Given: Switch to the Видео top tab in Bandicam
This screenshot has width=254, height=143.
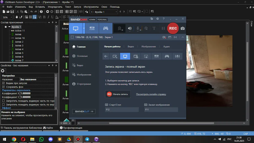Looking at the screenshot, I should tap(131, 46).
